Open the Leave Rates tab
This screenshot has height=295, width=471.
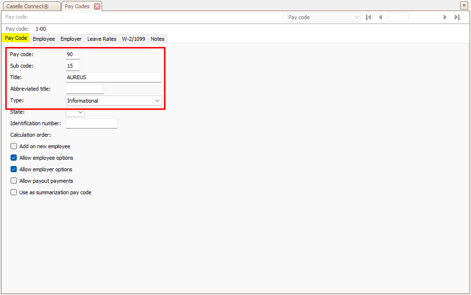coord(102,39)
